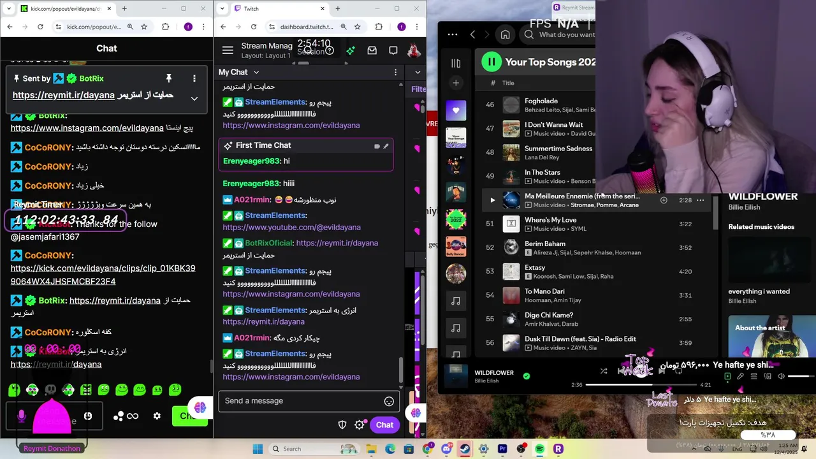
Task: Expand pinned BotRix message chevron in Kick
Action: (x=194, y=98)
